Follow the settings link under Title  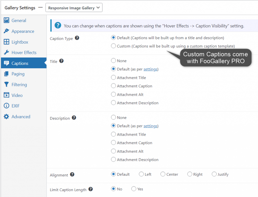point(150,69)
